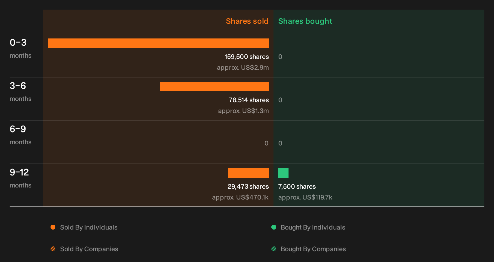Select the Sold By Individuals legend label
The image size is (494, 262).
point(89,227)
